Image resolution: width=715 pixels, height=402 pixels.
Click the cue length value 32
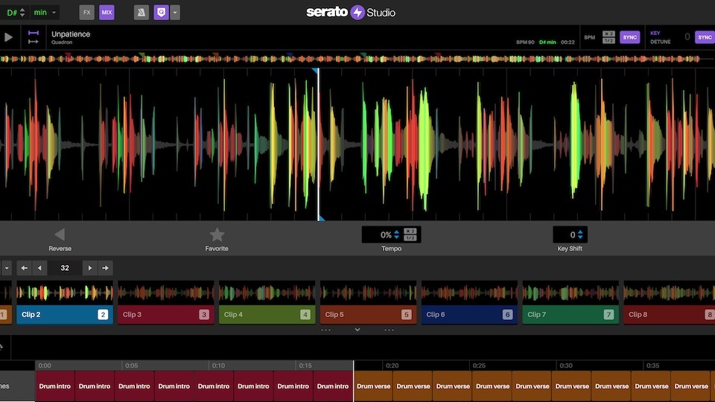65,268
